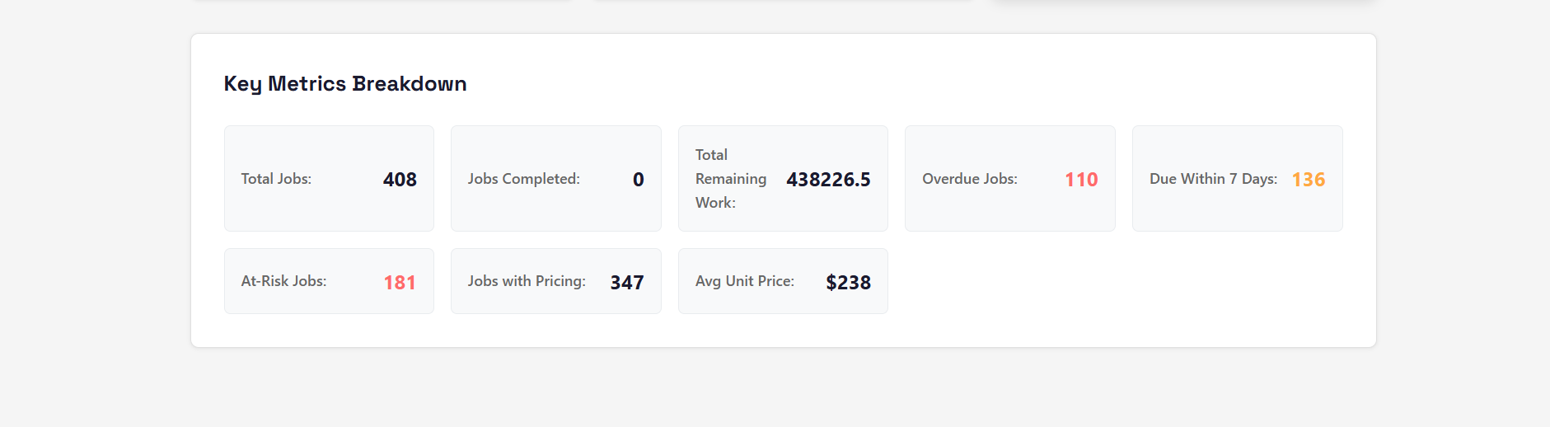Click the Key Metrics Breakdown heading
1550x427 pixels.
pyautogui.click(x=344, y=84)
